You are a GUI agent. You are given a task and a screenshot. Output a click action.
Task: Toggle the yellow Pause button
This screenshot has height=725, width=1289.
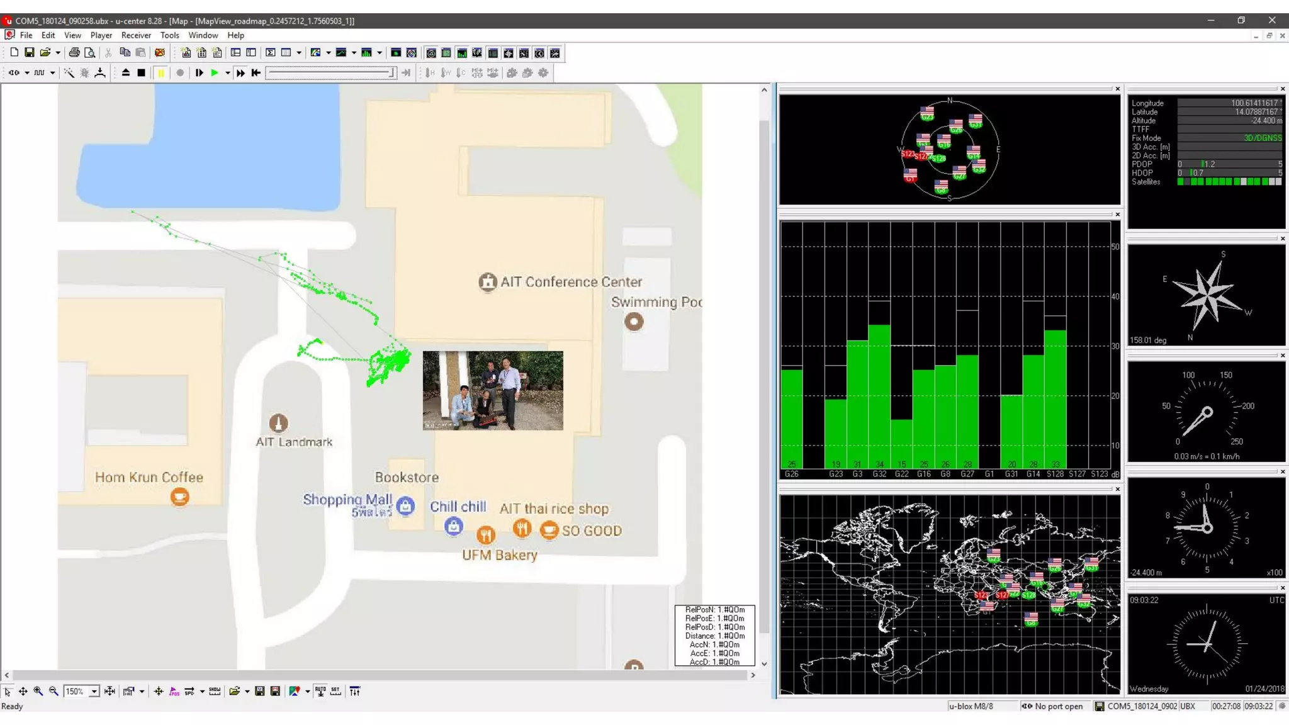(x=160, y=73)
